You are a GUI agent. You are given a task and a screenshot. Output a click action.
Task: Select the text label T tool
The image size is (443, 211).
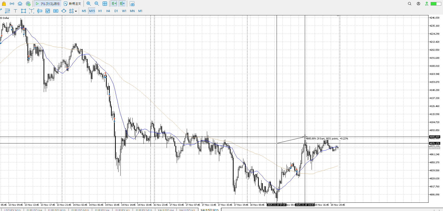[x=15, y=11]
